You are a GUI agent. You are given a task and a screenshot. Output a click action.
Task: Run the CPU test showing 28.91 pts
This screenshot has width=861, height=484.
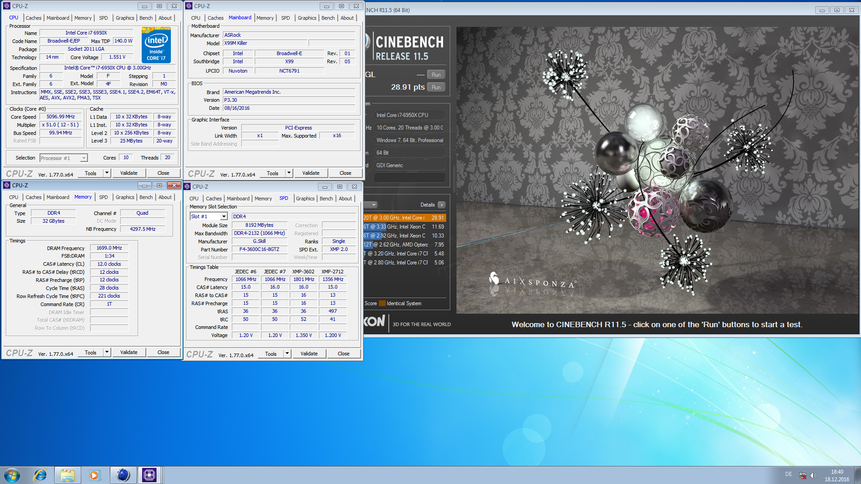[x=436, y=87]
